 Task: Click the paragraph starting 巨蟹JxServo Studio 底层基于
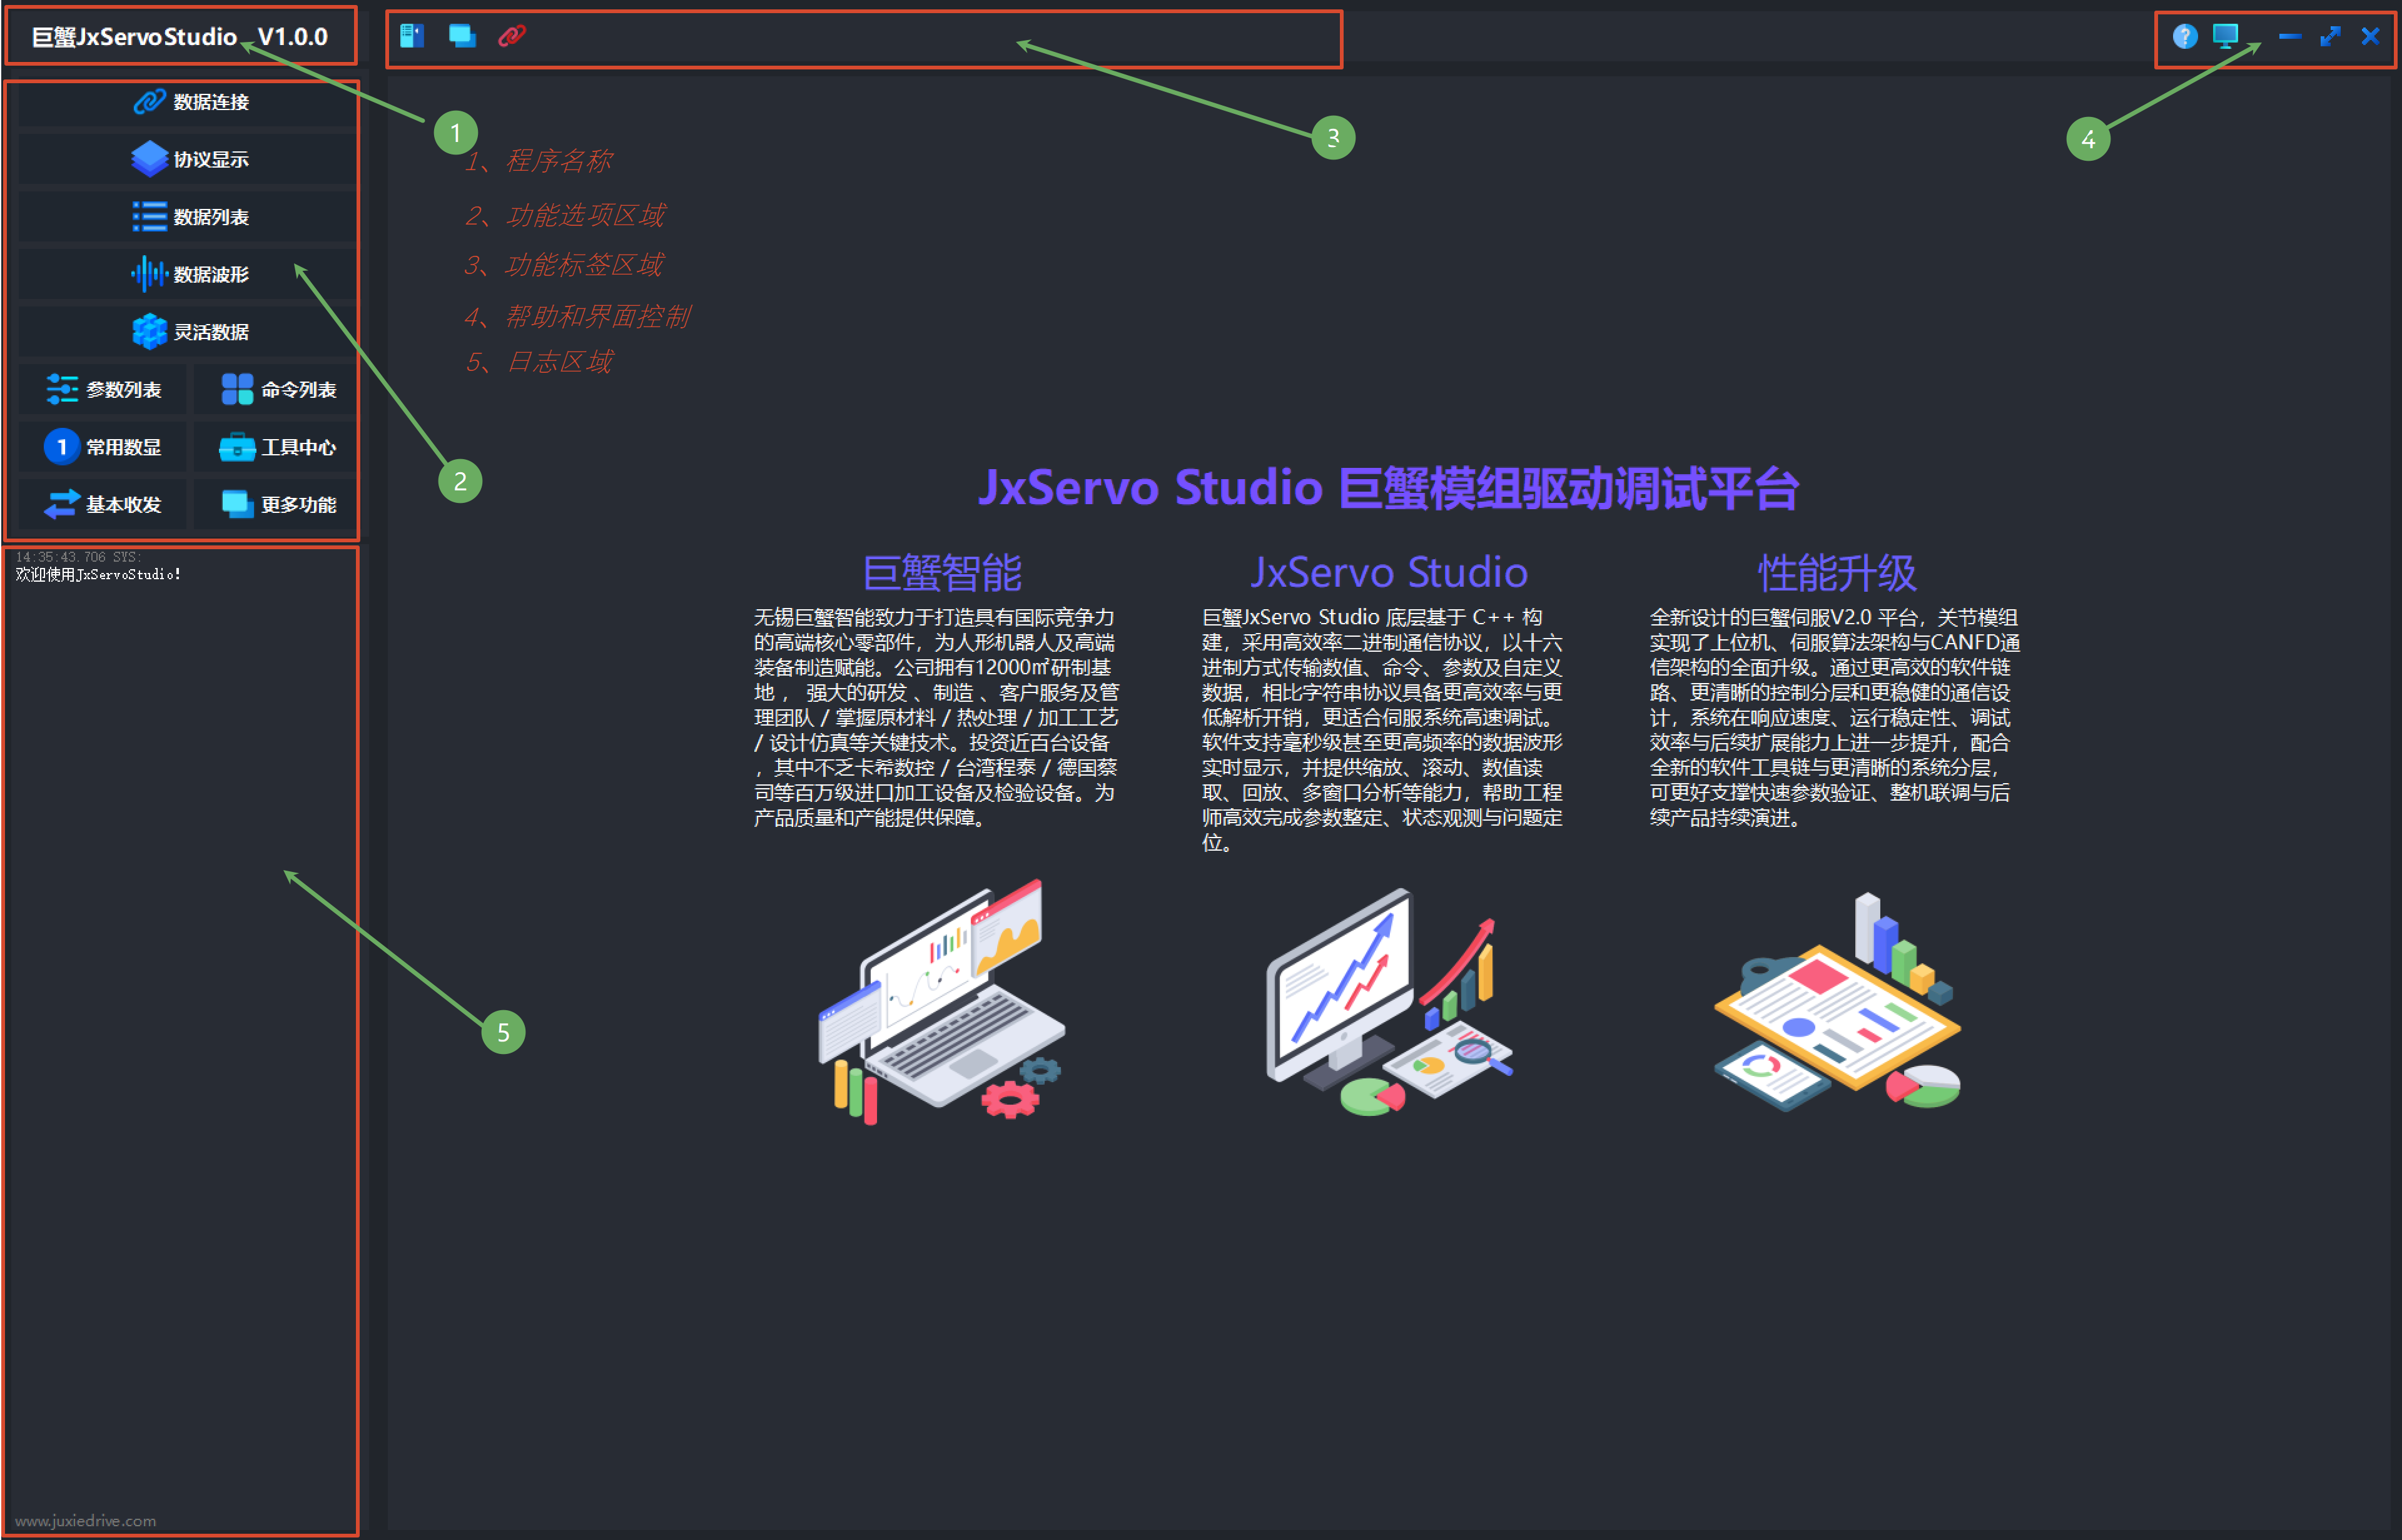point(1382,730)
